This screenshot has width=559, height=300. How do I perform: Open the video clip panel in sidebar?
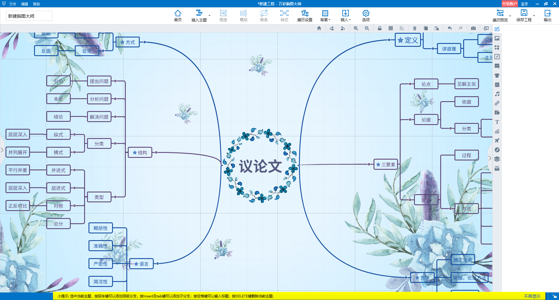point(497,85)
